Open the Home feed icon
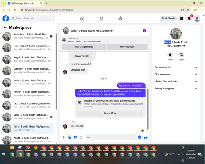 click(82, 18)
